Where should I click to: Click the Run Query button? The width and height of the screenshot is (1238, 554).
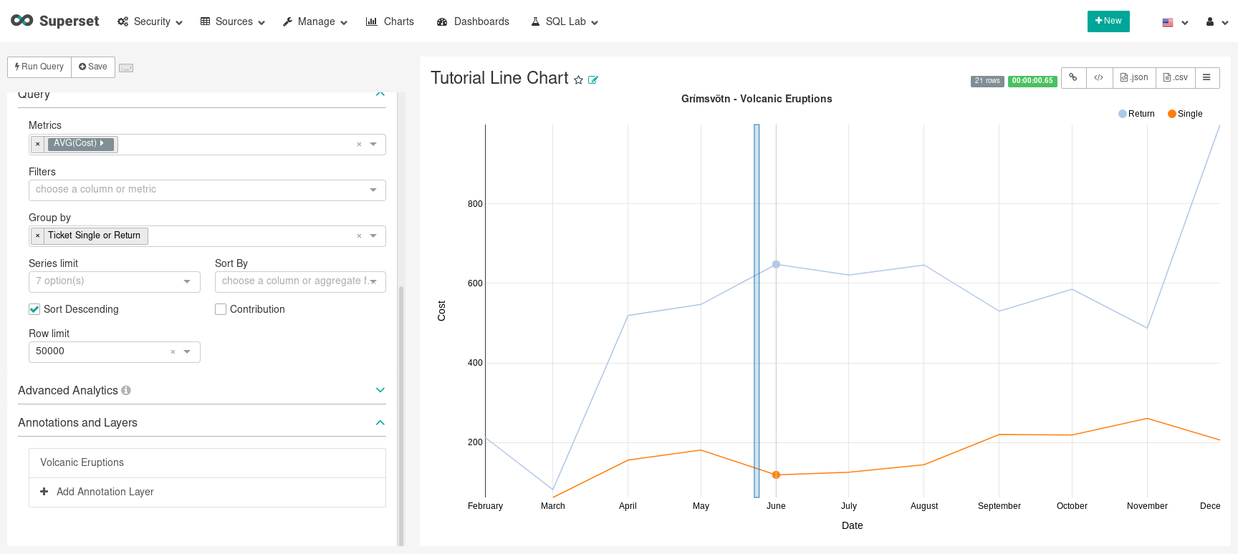coord(39,67)
